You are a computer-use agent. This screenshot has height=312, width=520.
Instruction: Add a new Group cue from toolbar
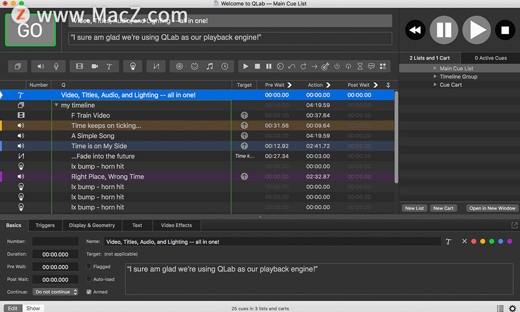[x=18, y=67]
